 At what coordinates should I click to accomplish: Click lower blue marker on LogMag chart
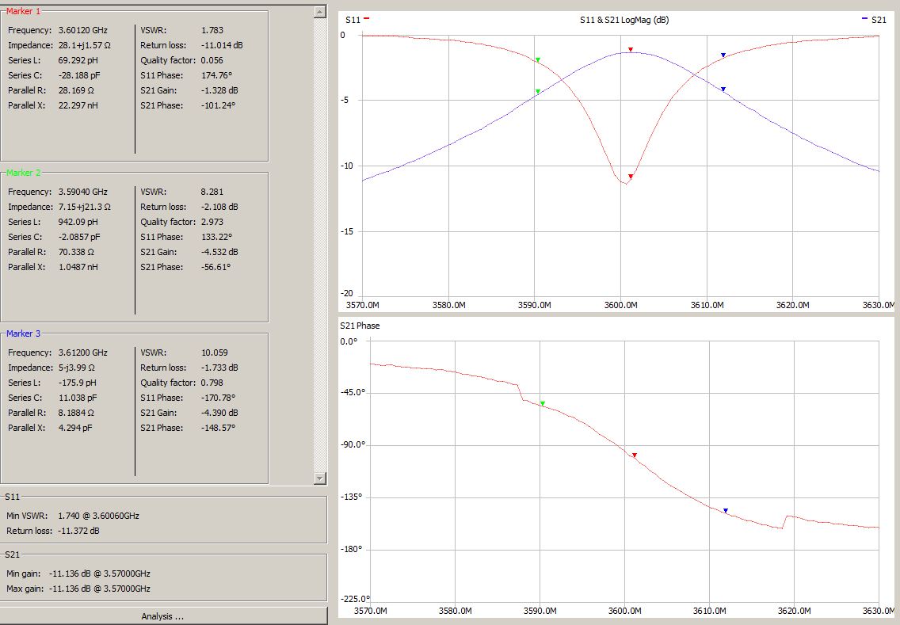click(723, 90)
